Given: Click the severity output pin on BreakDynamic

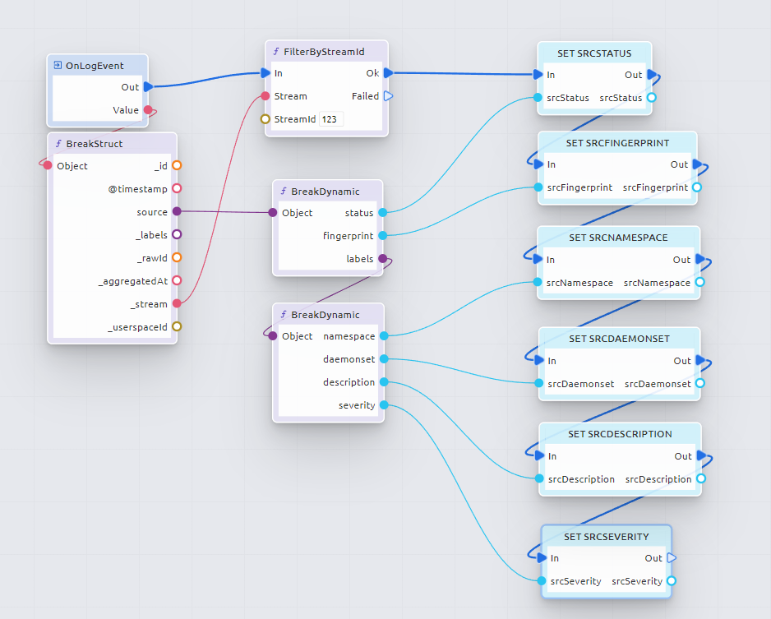Looking at the screenshot, I should pyautogui.click(x=384, y=405).
